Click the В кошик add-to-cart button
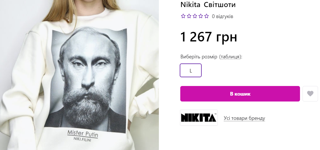 tap(240, 94)
